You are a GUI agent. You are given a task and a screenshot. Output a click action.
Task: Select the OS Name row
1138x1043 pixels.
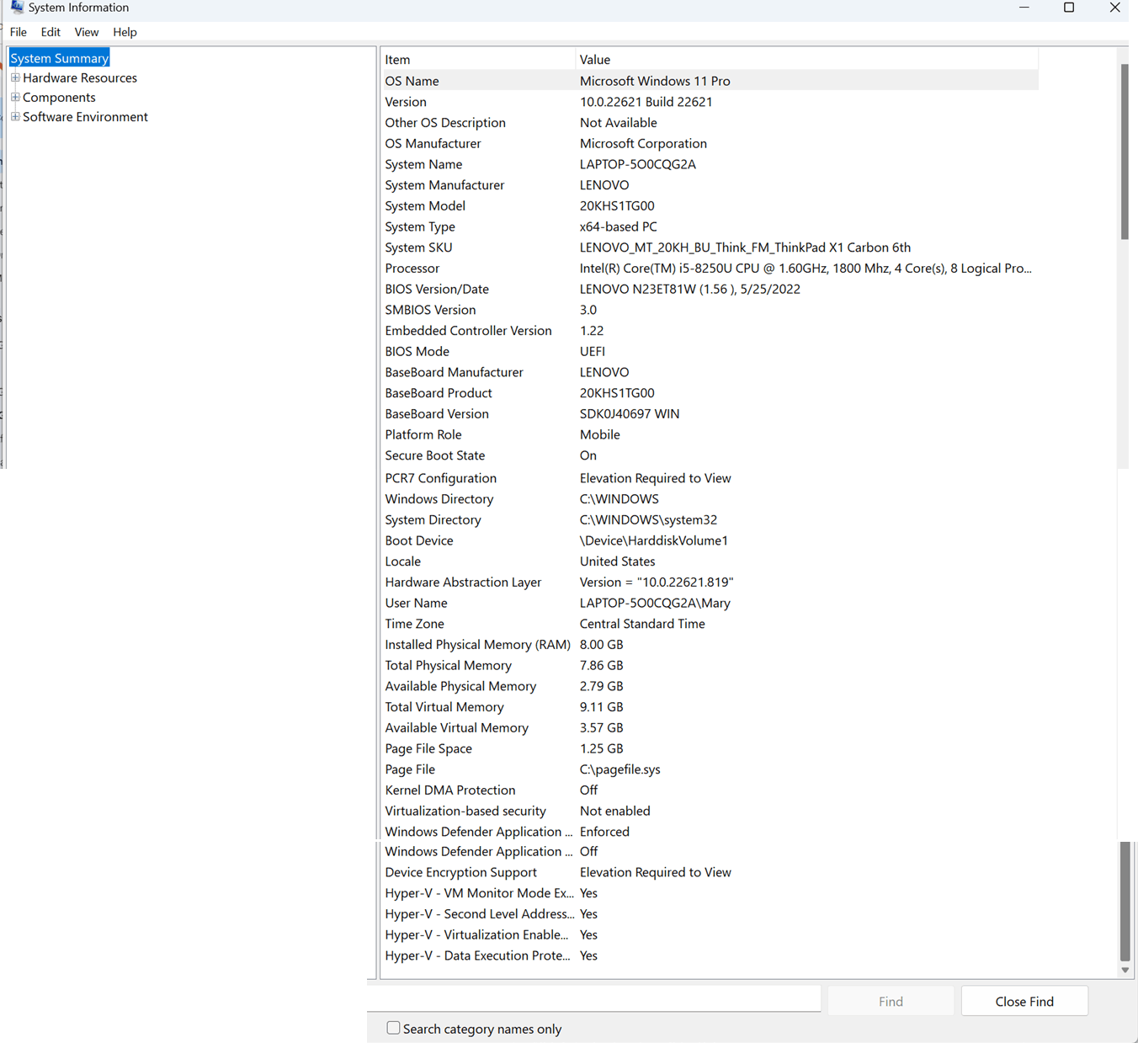pyautogui.click(x=710, y=81)
